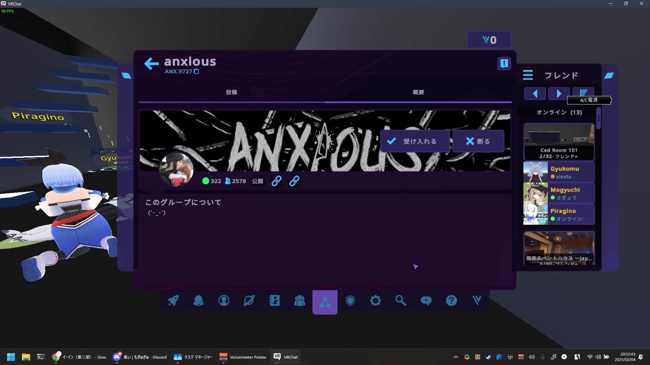Collapse the オンライン (13) friends section
The height and width of the screenshot is (365, 650).
[559, 112]
